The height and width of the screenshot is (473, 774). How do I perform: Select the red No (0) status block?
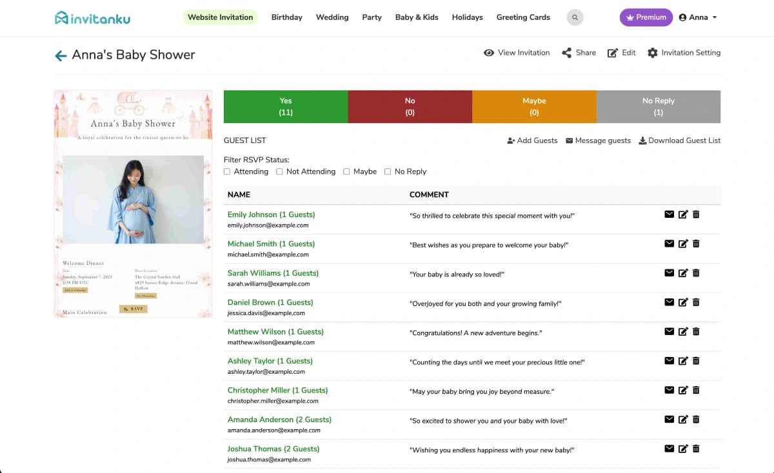pos(410,106)
